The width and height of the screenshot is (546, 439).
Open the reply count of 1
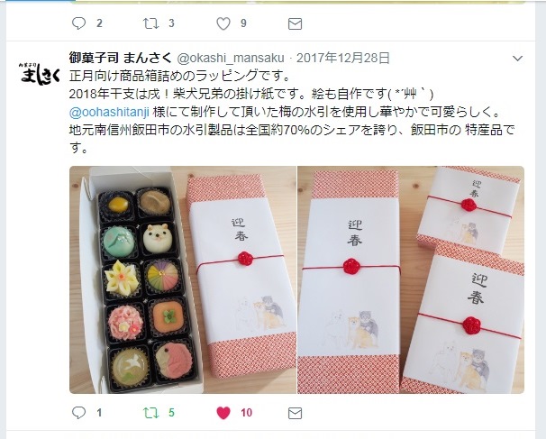click(x=99, y=413)
